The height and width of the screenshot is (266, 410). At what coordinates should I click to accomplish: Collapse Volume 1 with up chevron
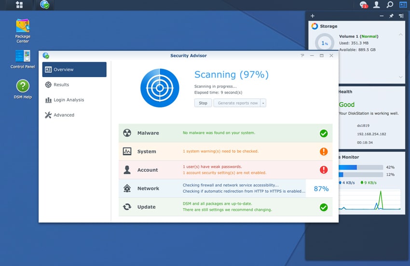tap(400, 35)
